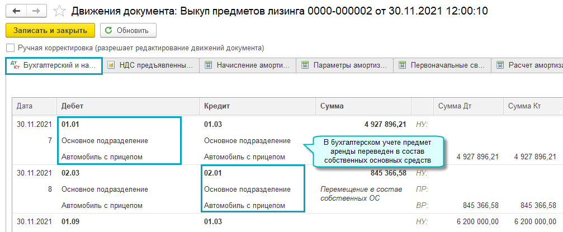563x232 pixels.
Task: Click the table icon on Параметры амортизации tab
Action: 305,65
